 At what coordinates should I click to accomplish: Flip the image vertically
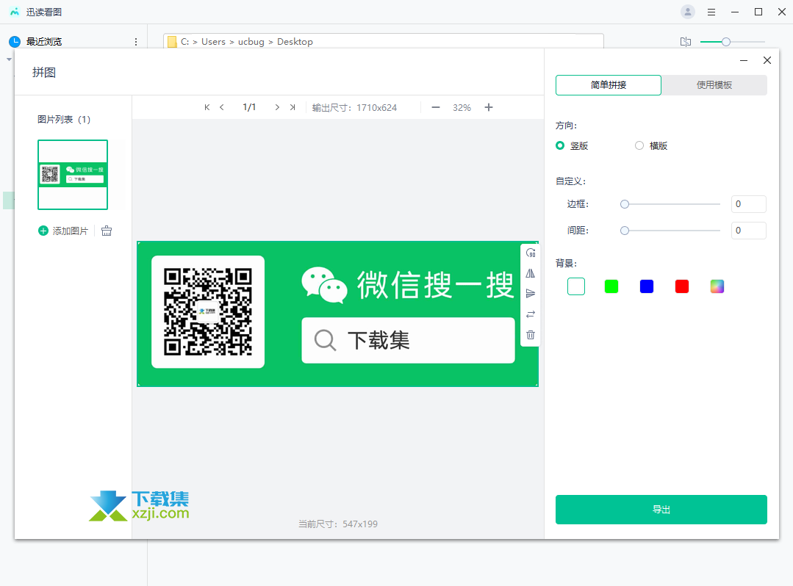pyautogui.click(x=531, y=294)
